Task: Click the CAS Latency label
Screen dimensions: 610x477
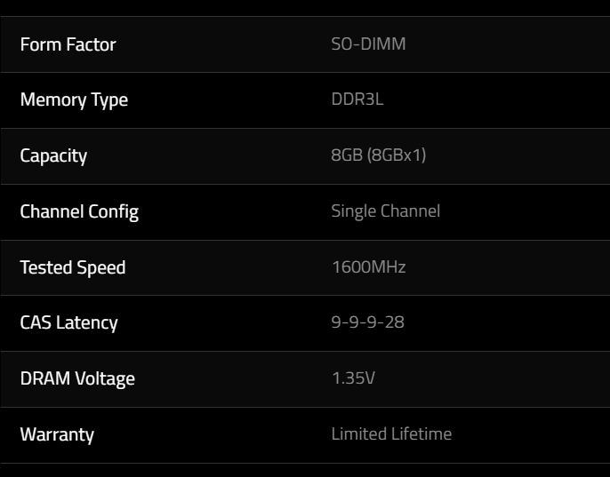Action: click(68, 323)
